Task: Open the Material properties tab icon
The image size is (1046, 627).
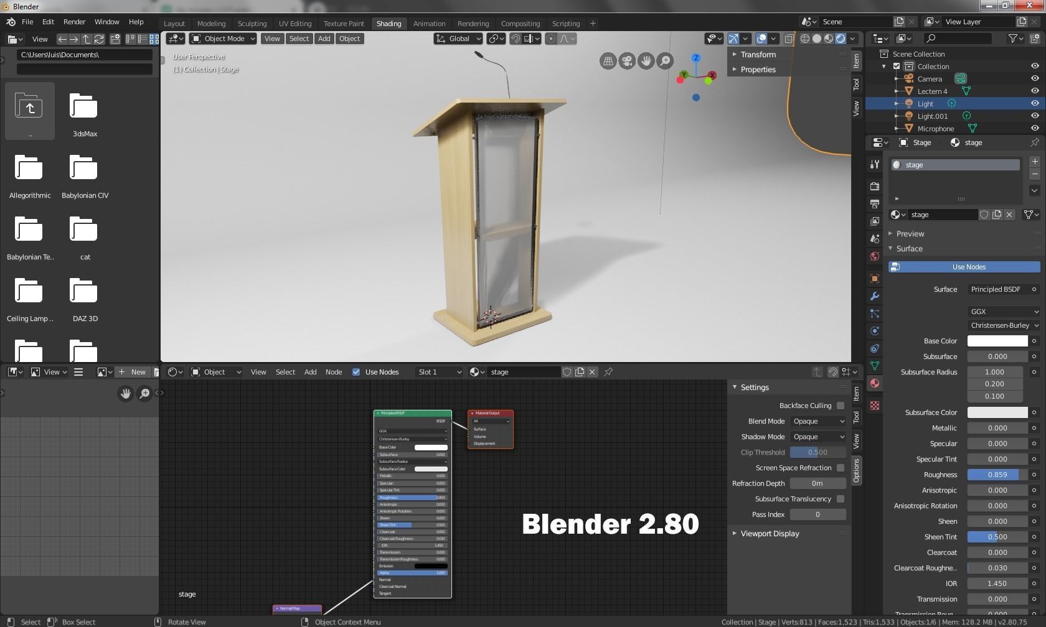Action: click(875, 383)
